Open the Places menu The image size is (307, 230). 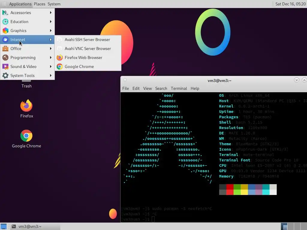coord(40,4)
